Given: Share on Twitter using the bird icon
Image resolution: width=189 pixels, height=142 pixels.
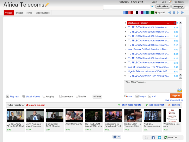Looking at the screenshot, I should [x=159, y=138].
